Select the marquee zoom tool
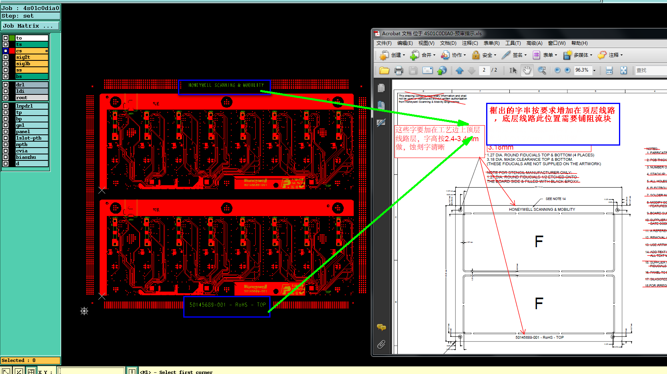 pyautogui.click(x=542, y=70)
